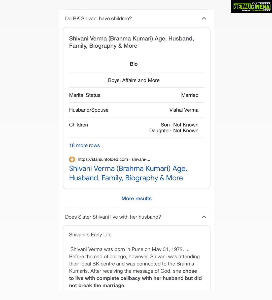
Task: Click the gray snippet card title text
Action: point(132,42)
